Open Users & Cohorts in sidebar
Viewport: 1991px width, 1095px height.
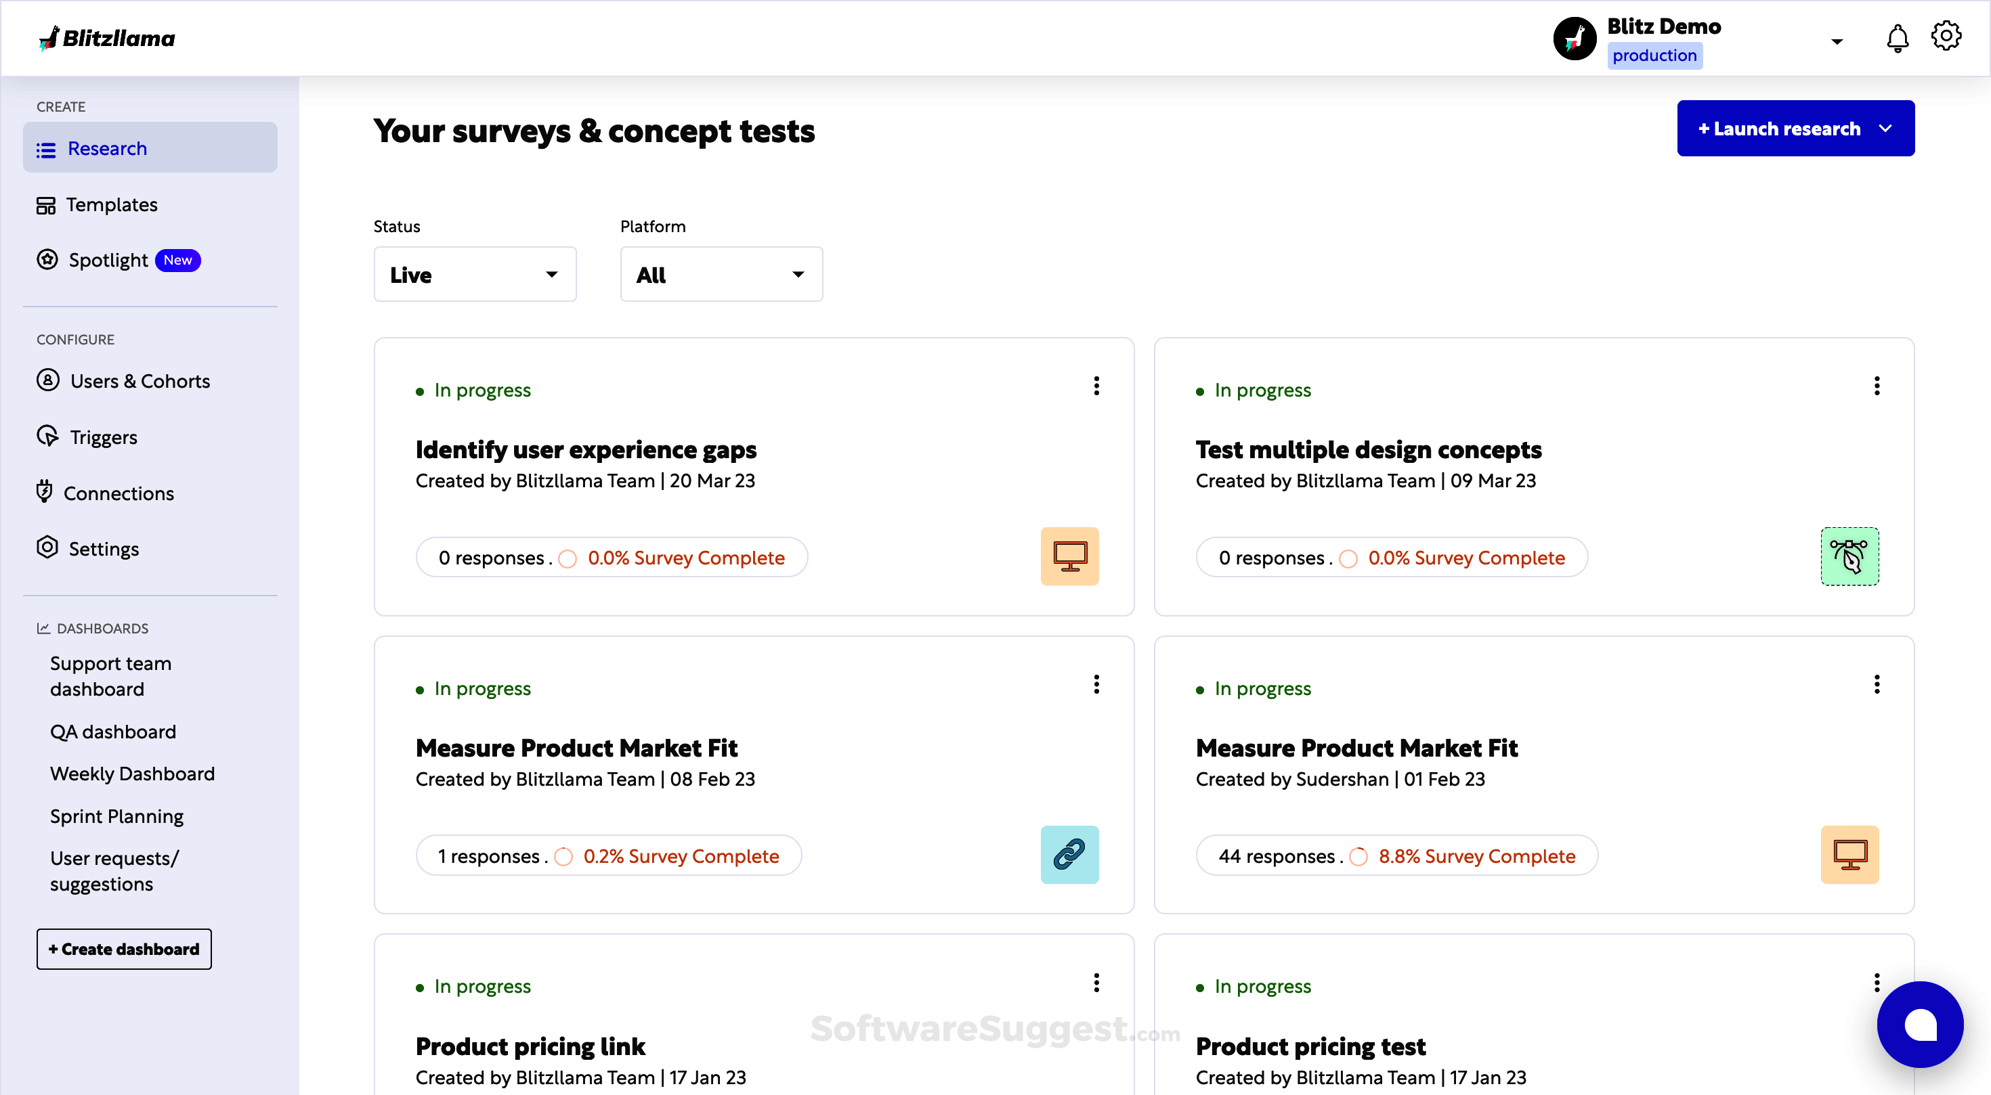tap(140, 381)
